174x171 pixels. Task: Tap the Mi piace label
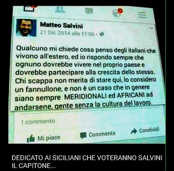click(49, 138)
